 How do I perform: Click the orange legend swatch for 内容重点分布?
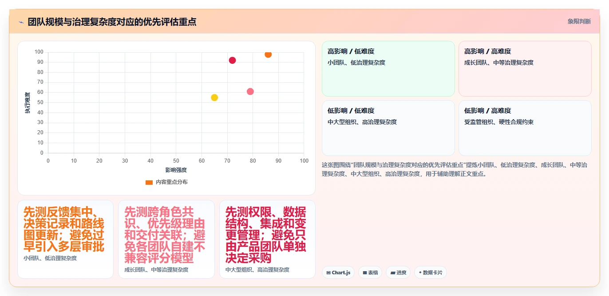tap(149, 182)
